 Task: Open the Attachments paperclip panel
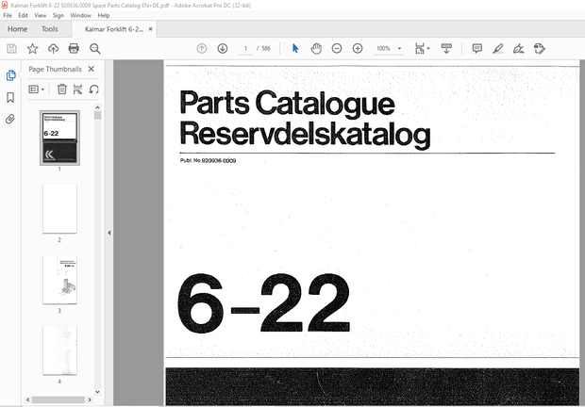pyautogui.click(x=10, y=119)
